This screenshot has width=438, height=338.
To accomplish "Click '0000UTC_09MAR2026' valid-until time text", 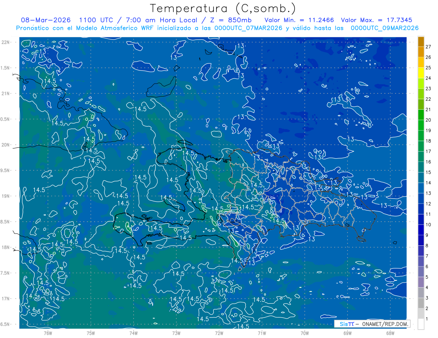I will coord(384,28).
